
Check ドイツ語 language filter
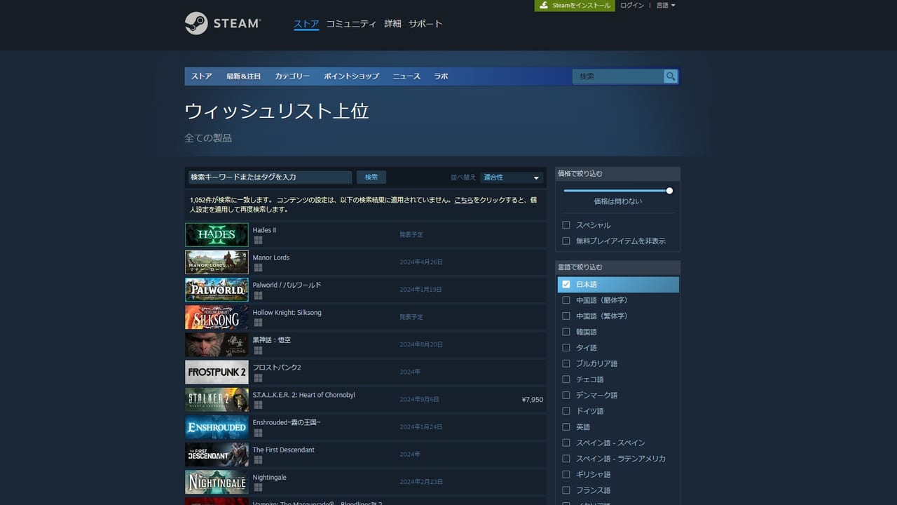coord(566,411)
